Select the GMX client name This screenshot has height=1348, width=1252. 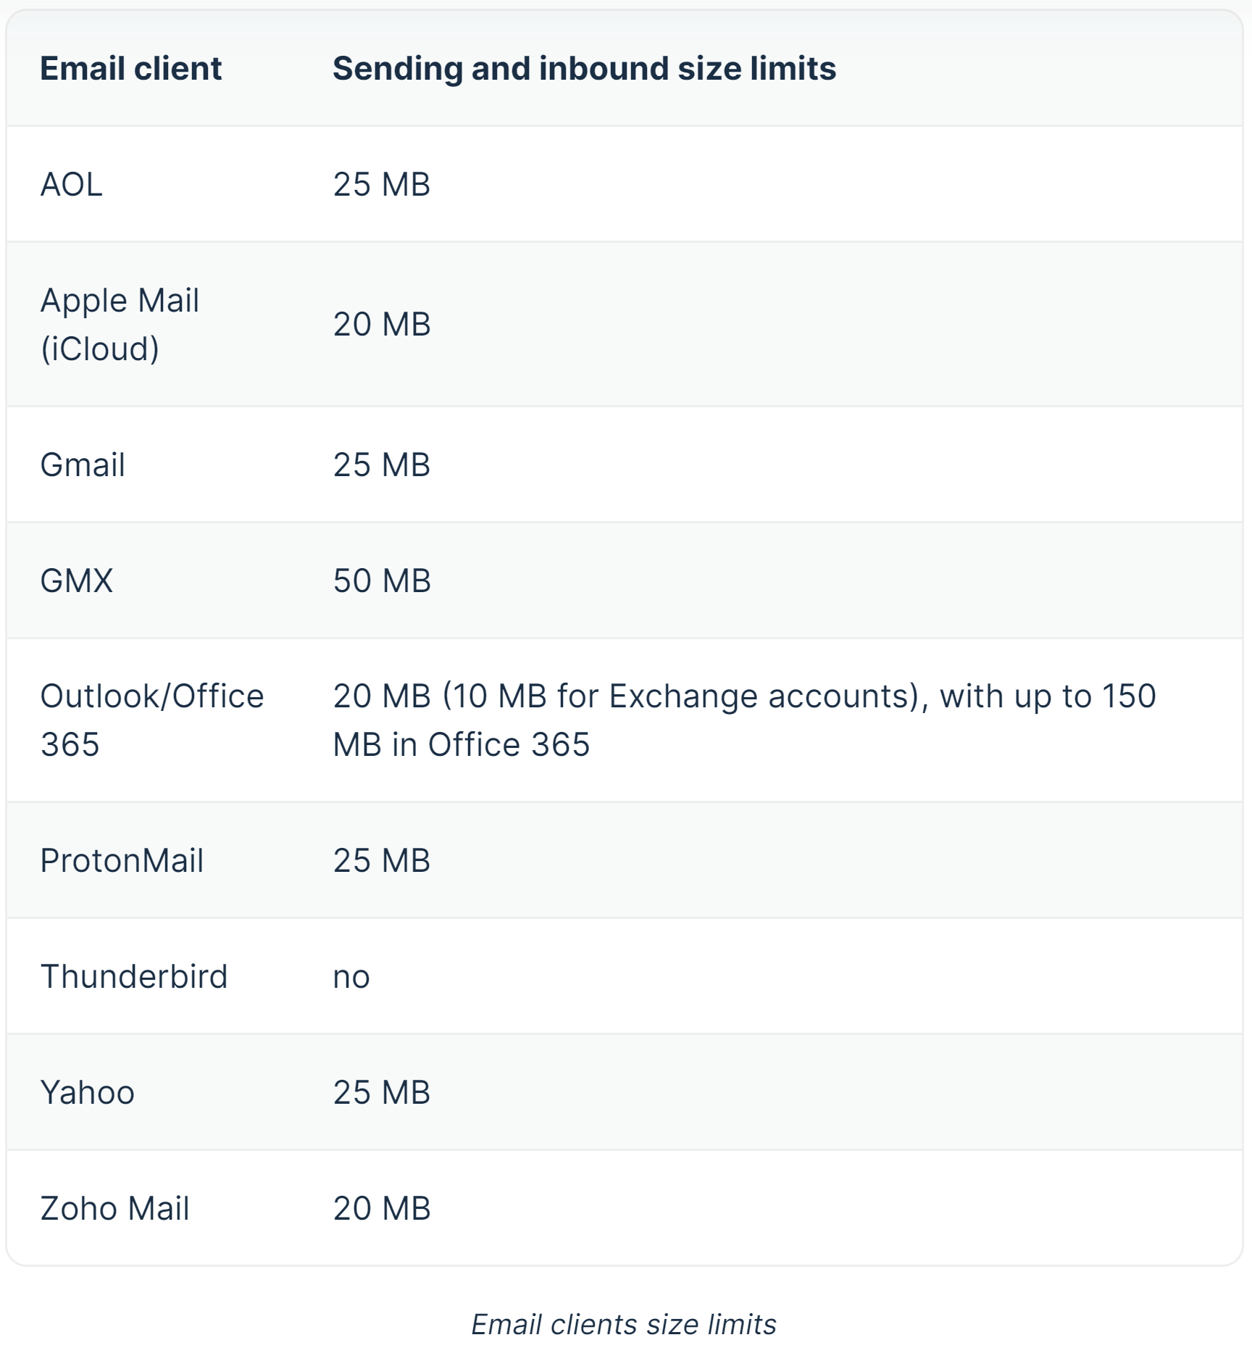77,581
